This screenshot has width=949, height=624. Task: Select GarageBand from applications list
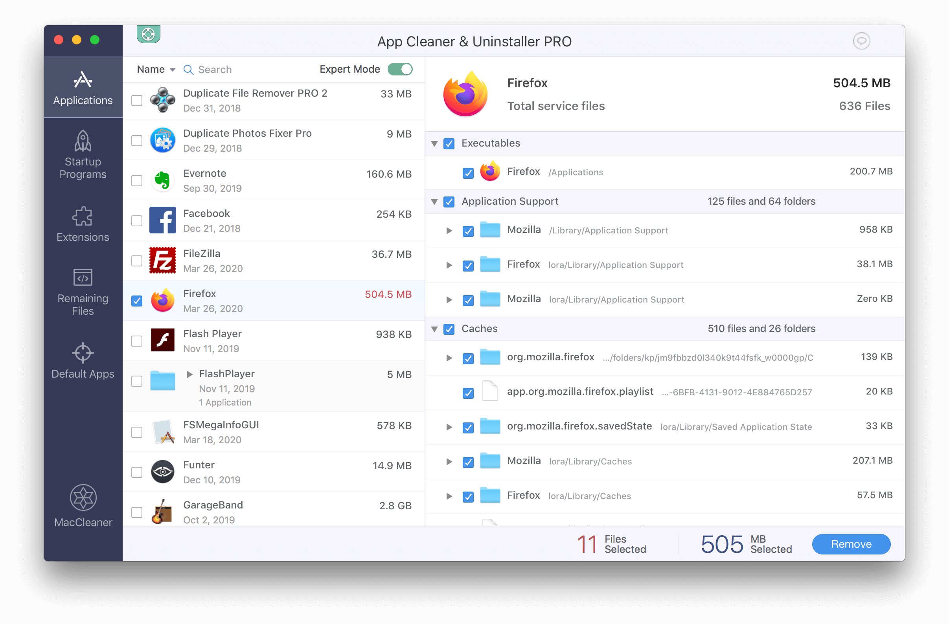(137, 510)
